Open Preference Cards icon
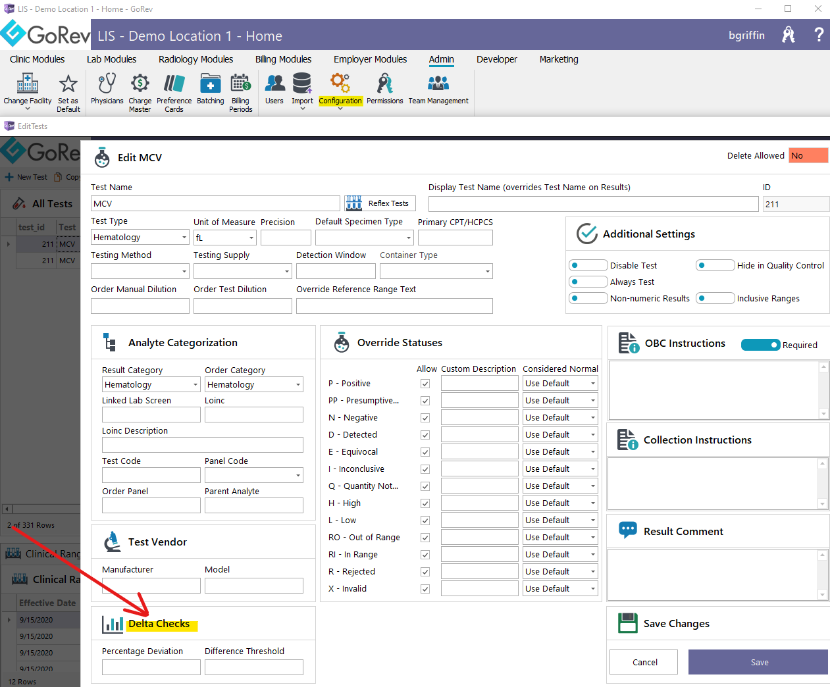830x687 pixels. [174, 84]
